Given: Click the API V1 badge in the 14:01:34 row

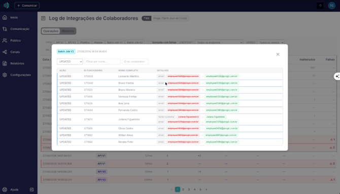Looking at the screenshot, I should pyautogui.click(x=101, y=155).
